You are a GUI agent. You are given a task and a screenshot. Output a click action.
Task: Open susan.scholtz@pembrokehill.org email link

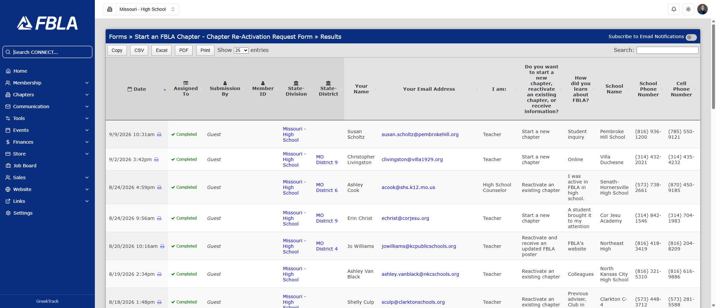click(420, 134)
